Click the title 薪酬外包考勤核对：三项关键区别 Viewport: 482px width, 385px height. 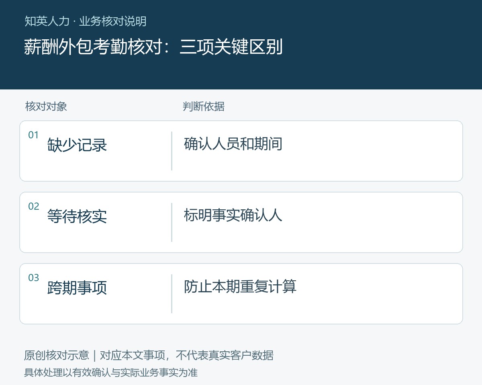[x=153, y=47]
